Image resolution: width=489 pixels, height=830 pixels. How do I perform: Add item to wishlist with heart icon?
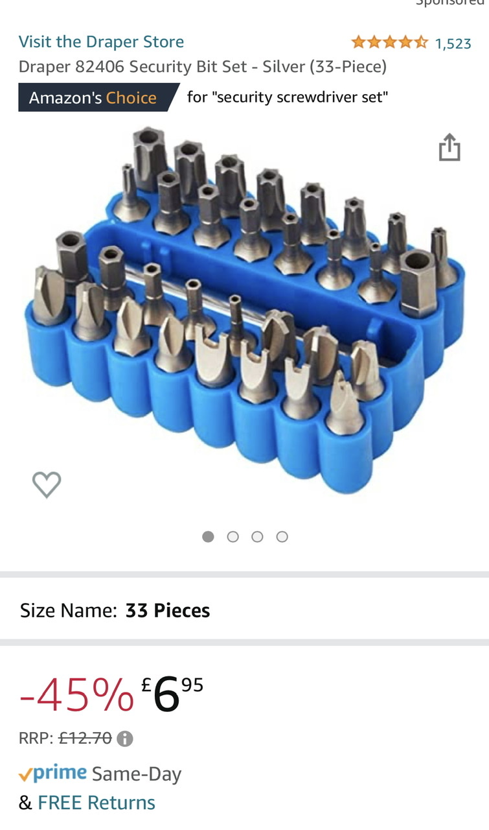point(47,484)
